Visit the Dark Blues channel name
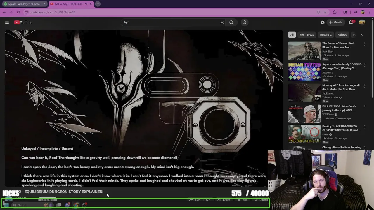Screen dimensions: 374x210 328,51
